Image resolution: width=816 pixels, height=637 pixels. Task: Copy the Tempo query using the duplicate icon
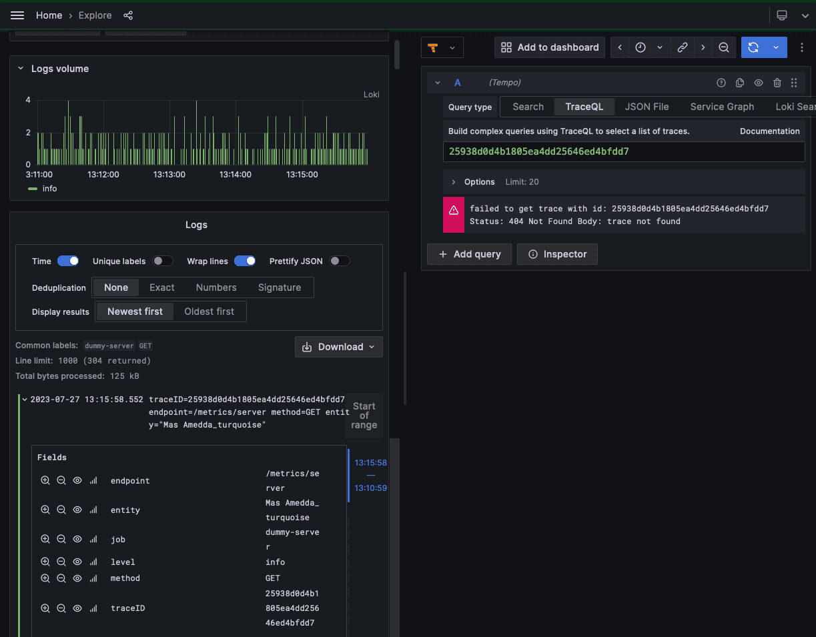pyautogui.click(x=740, y=82)
